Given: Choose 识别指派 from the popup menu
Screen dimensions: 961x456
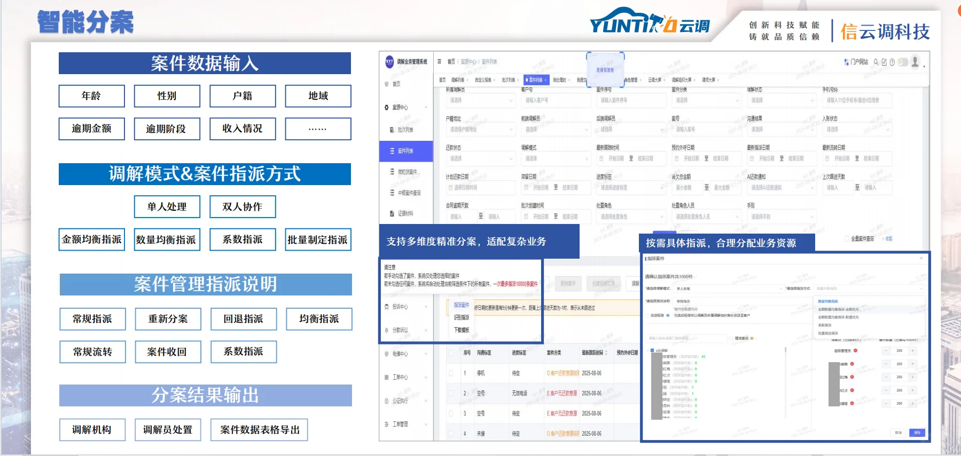Looking at the screenshot, I should point(462,317).
